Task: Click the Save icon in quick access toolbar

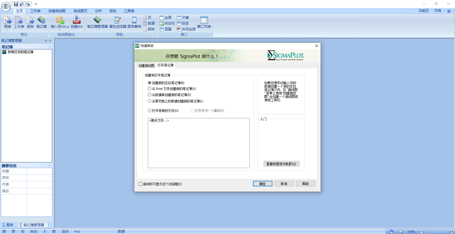Action: coord(16,4)
